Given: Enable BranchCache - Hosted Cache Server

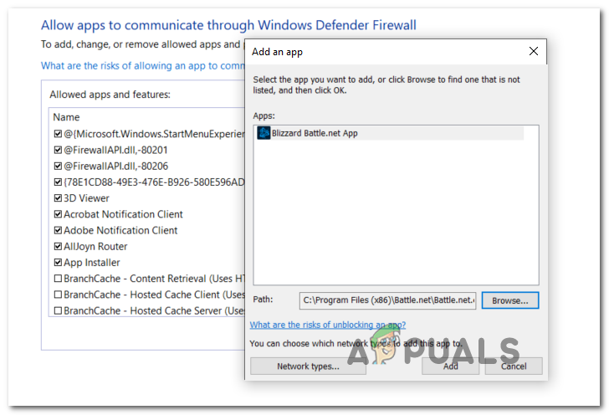Looking at the screenshot, I should point(58,310).
